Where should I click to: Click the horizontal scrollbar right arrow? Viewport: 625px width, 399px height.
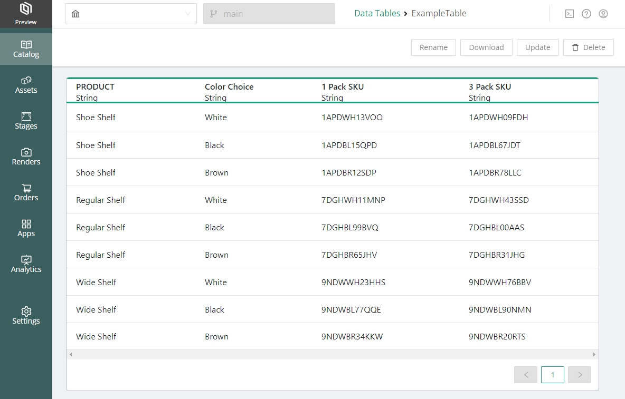594,355
